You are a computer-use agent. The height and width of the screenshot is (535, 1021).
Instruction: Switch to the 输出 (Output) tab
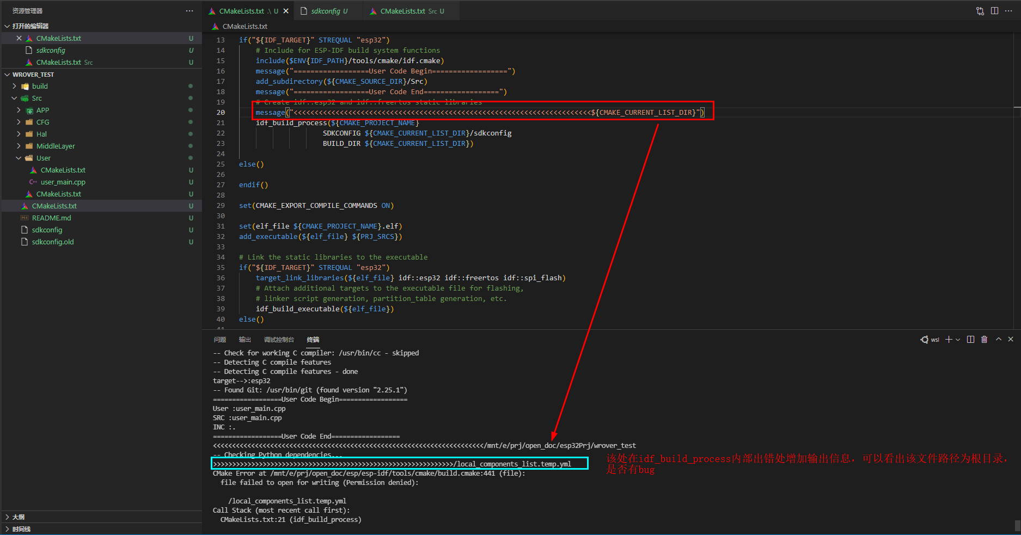pyautogui.click(x=245, y=340)
